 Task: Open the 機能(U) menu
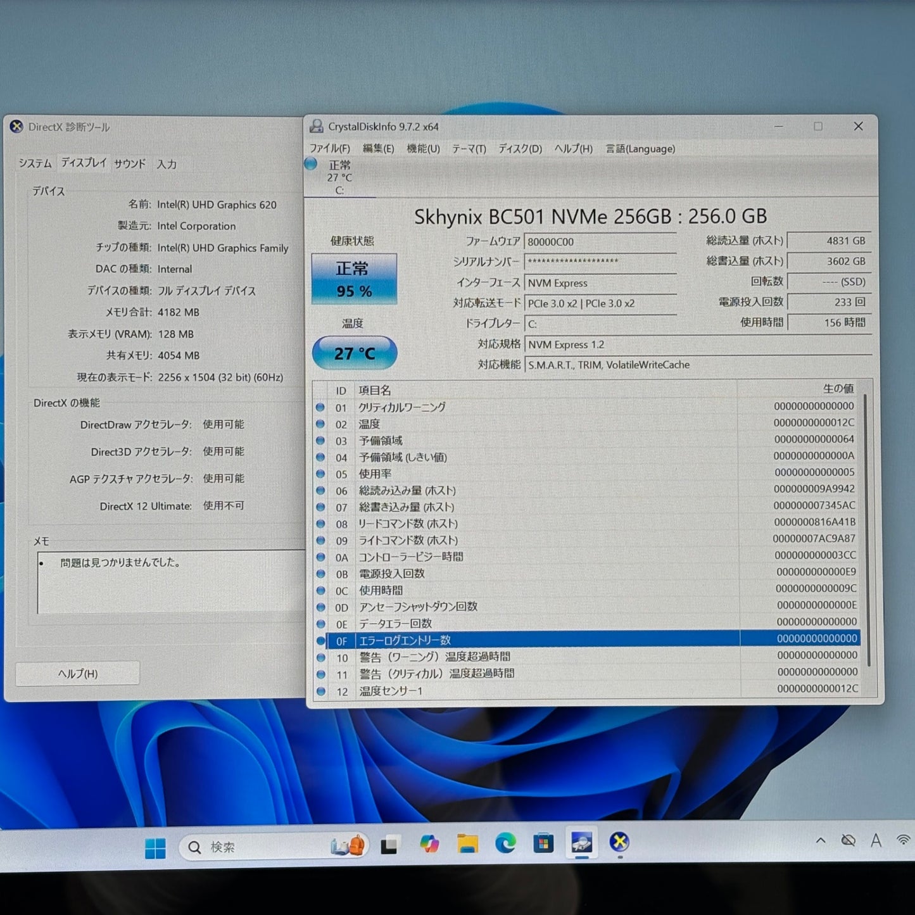coord(423,149)
